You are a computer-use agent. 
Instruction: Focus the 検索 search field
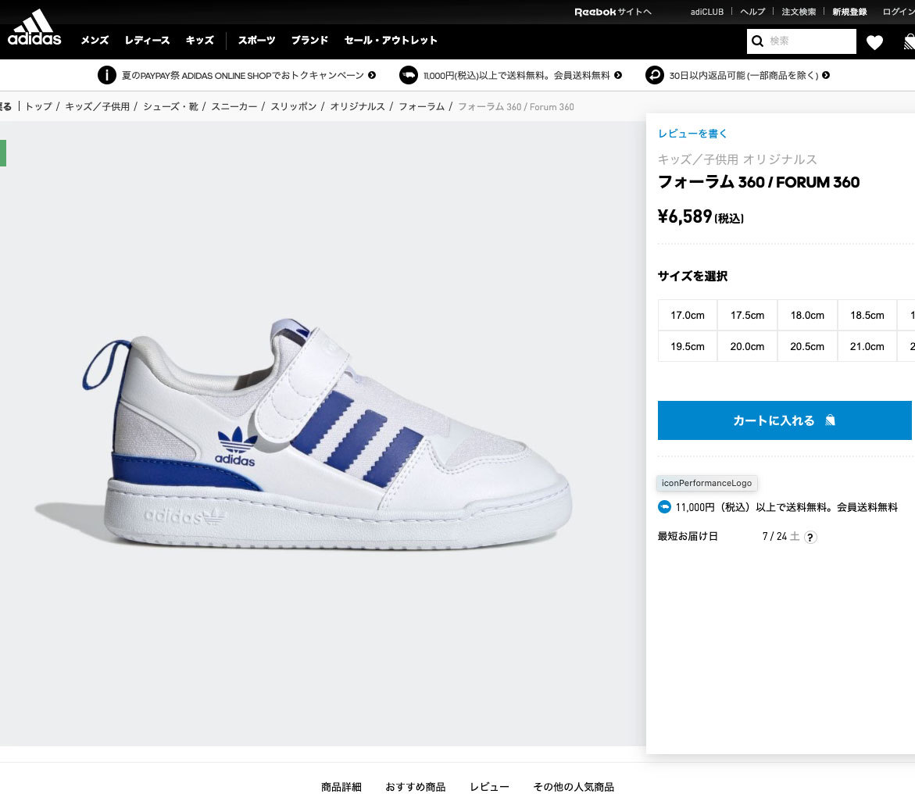click(810, 41)
